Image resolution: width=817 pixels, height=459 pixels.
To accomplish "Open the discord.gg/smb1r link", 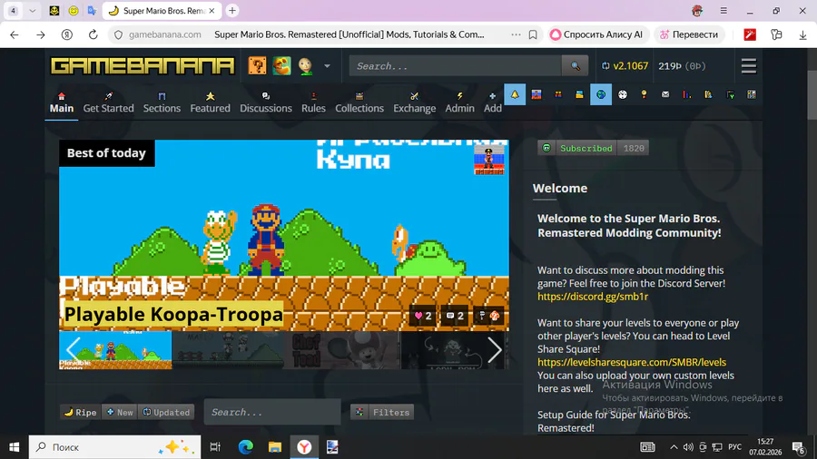I will [593, 297].
